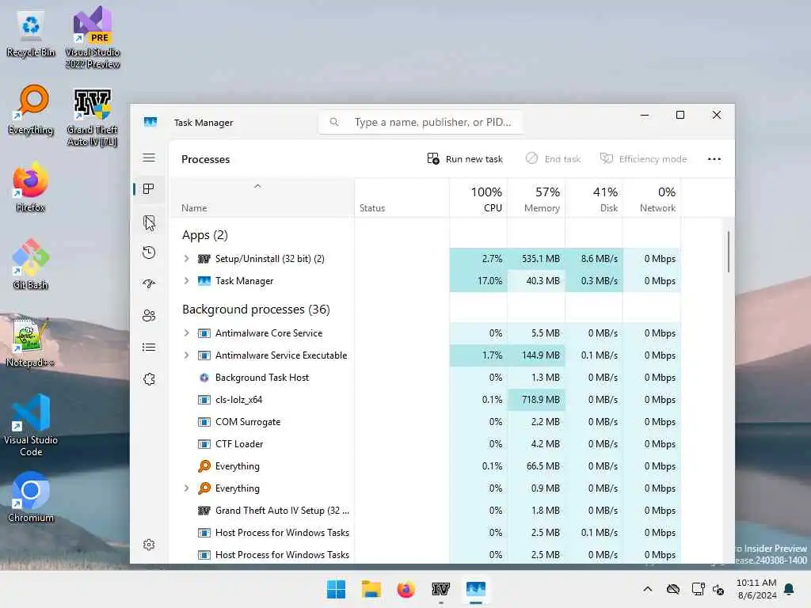Select the Chromium desktop shortcut
The height and width of the screenshot is (608, 811).
(31, 497)
